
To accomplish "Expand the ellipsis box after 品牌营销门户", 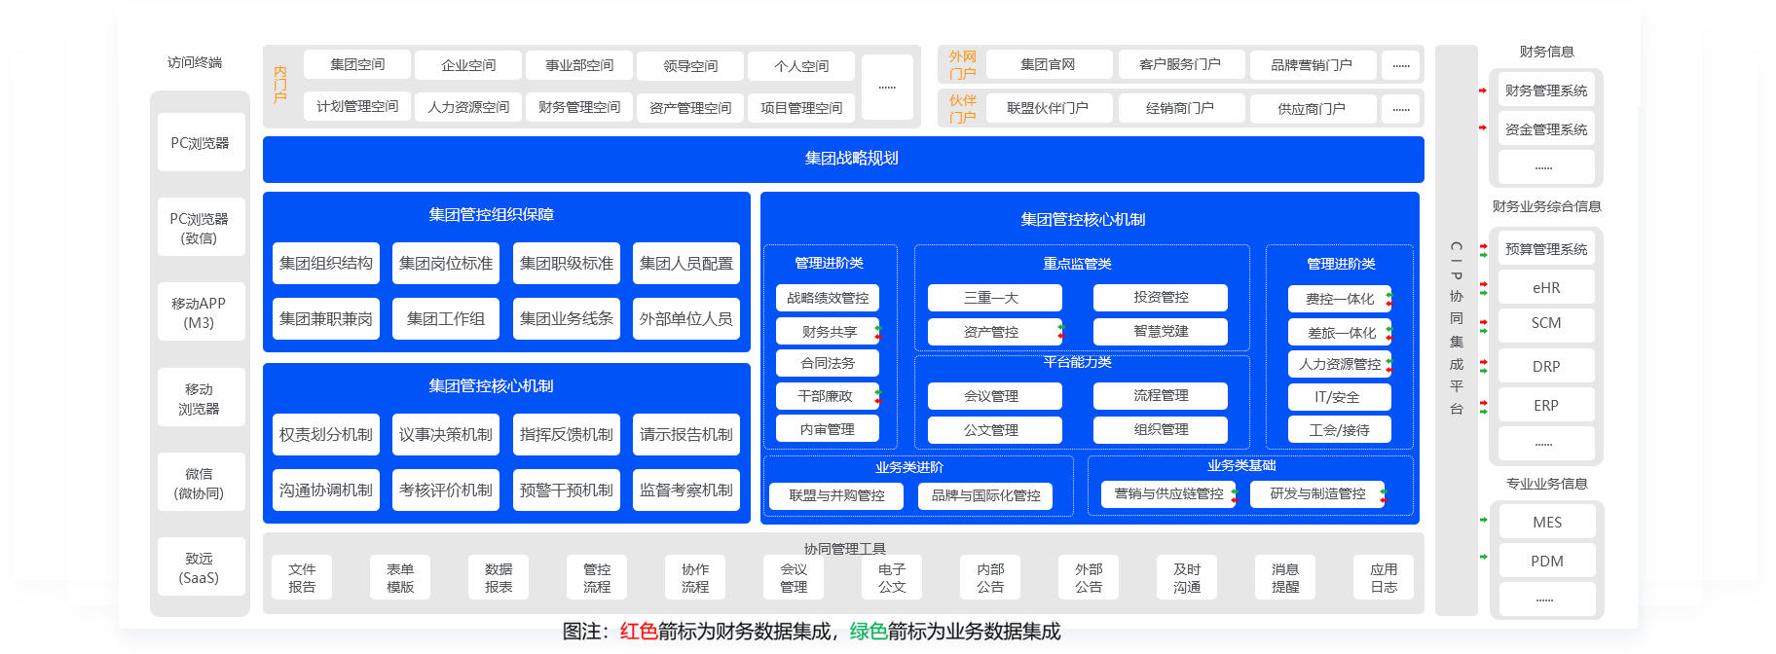I will click(1400, 65).
